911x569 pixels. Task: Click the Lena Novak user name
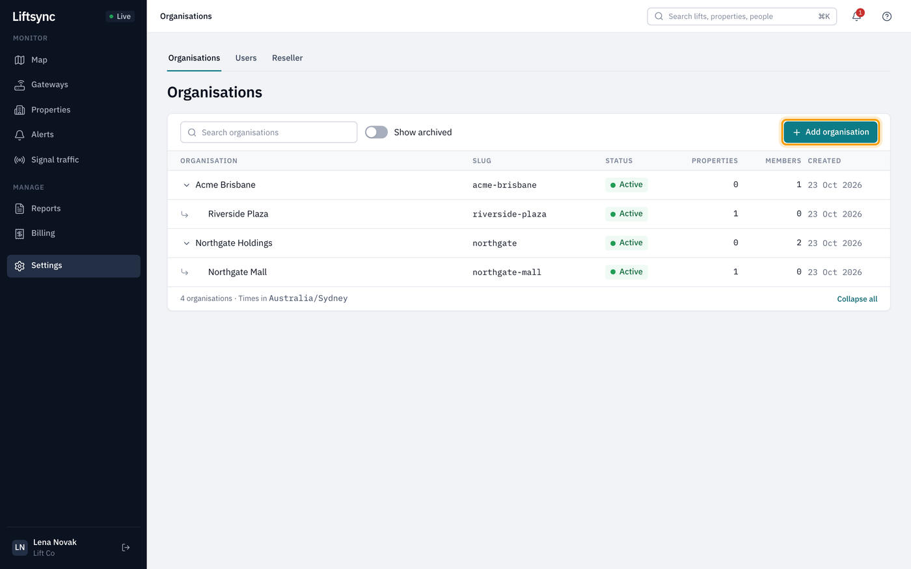pos(55,542)
